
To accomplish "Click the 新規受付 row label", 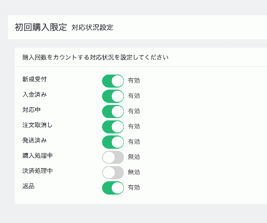I will click(x=34, y=79).
